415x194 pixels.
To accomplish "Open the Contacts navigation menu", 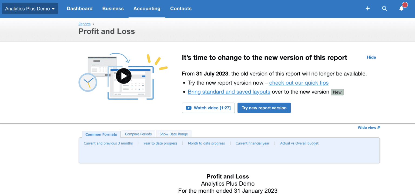I will (x=181, y=8).
